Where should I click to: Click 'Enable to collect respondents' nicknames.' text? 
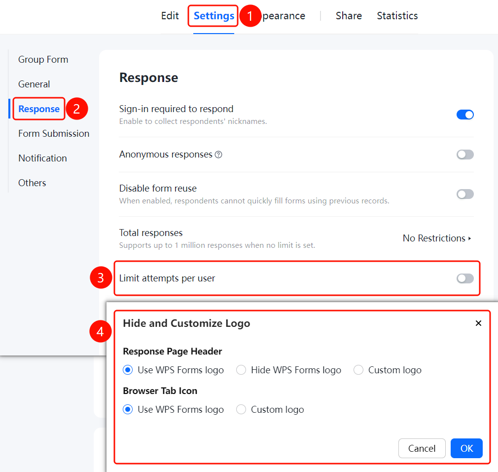[193, 121]
